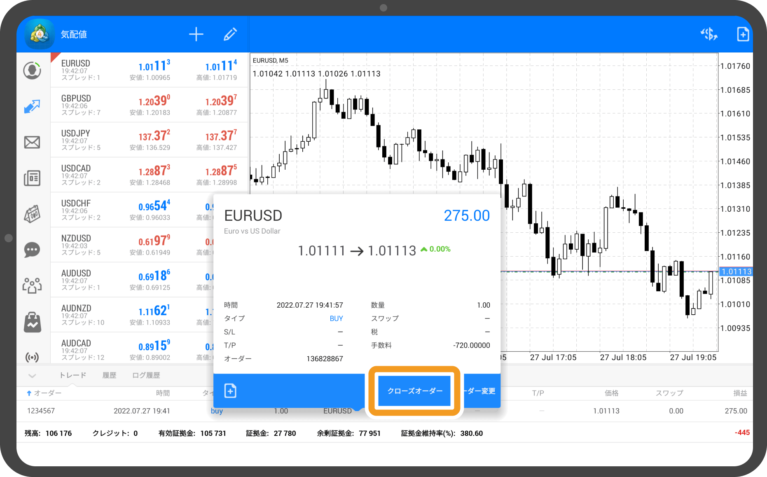Tap the pencil edit icon
767x477 pixels.
[230, 34]
